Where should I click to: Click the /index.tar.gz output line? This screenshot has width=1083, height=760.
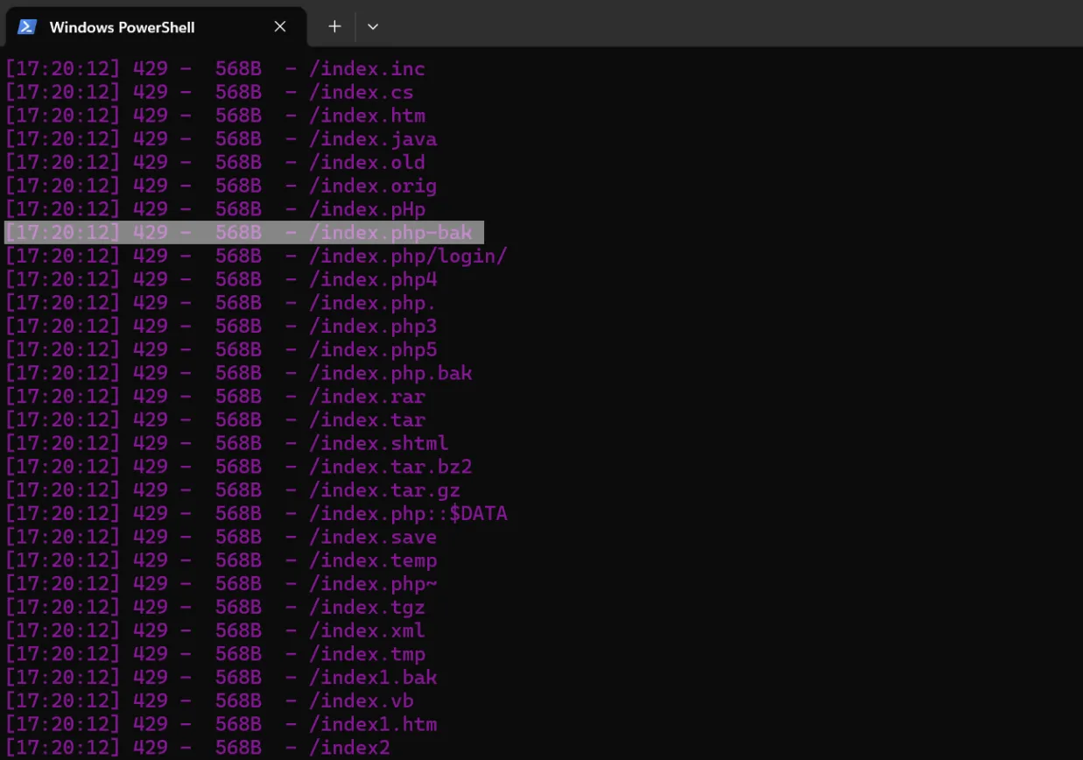coord(233,490)
